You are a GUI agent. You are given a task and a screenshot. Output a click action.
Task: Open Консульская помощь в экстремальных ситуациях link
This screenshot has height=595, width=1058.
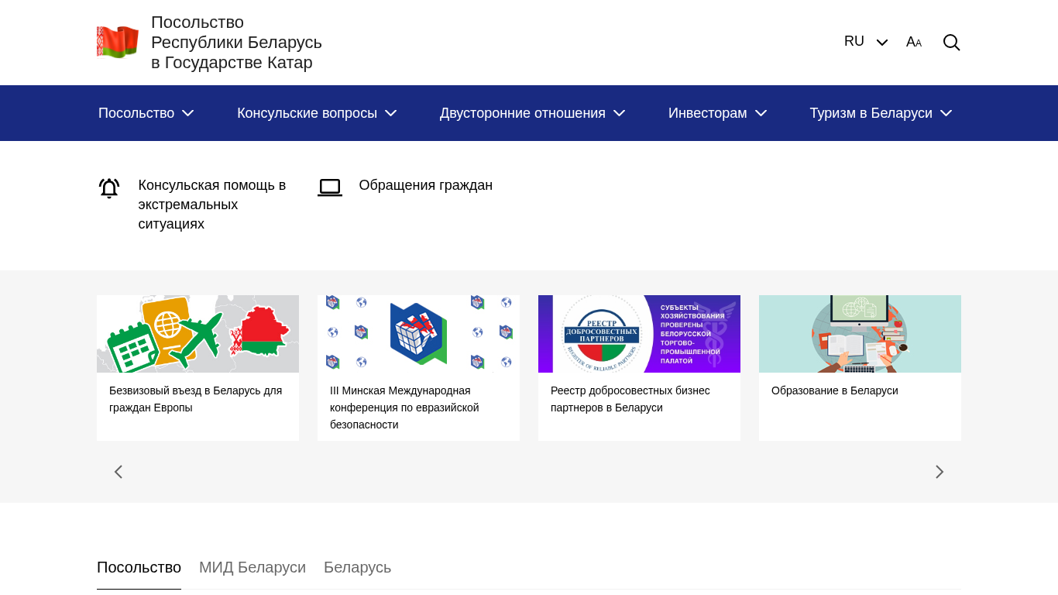pos(211,205)
